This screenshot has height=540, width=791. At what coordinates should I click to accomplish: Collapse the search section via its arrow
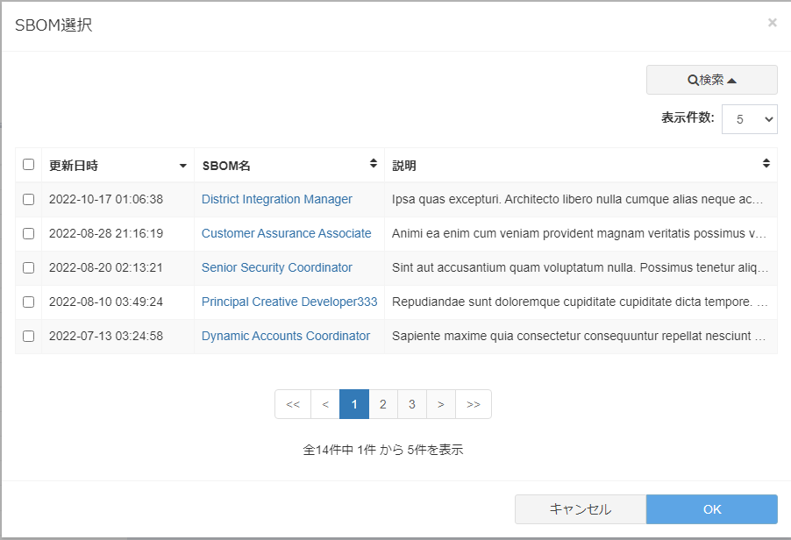tap(731, 80)
